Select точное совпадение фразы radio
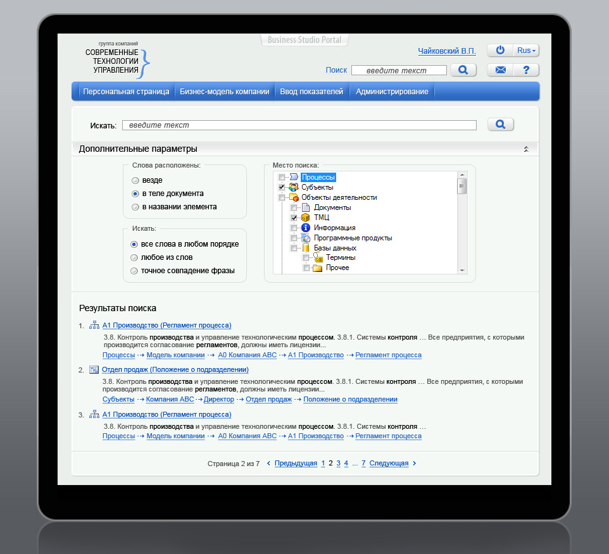Screen dimensions: 609x554 [134, 271]
